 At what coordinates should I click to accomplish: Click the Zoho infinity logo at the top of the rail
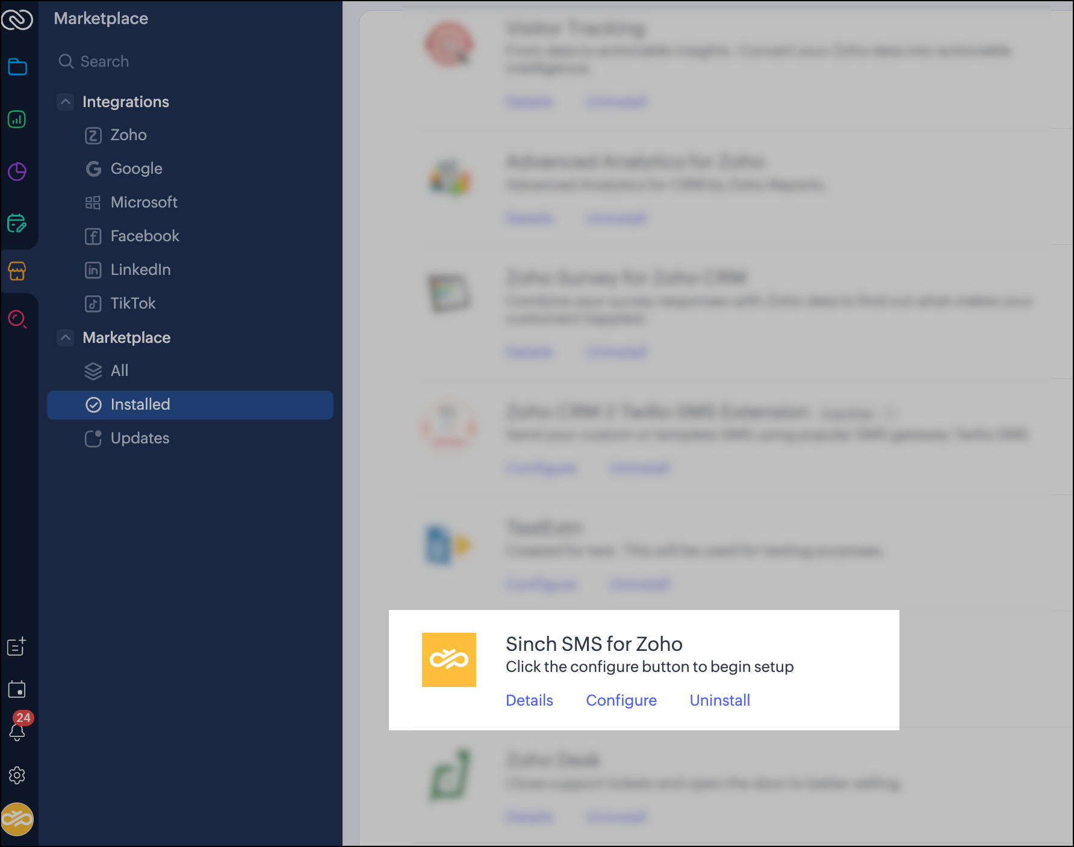(17, 19)
